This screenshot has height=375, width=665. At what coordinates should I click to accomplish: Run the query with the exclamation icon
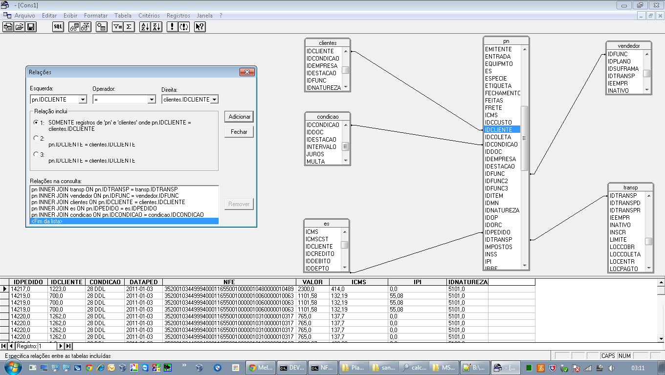point(172,27)
